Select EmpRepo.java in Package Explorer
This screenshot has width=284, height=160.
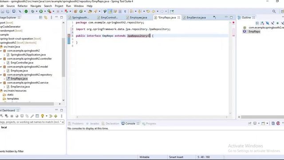[x=19, y=79]
